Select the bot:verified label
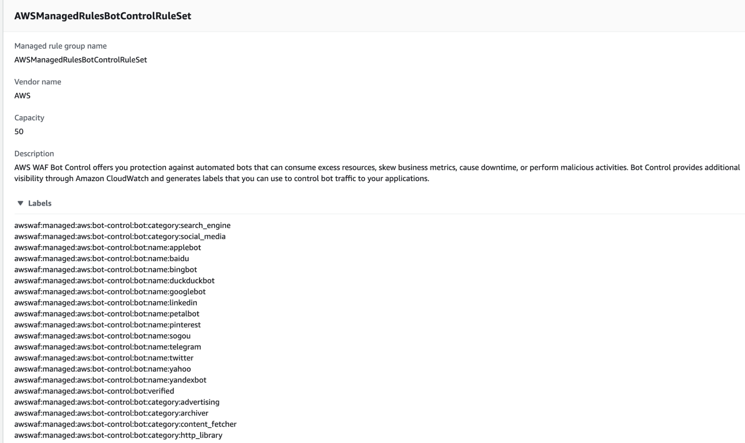745x443 pixels. click(x=94, y=391)
